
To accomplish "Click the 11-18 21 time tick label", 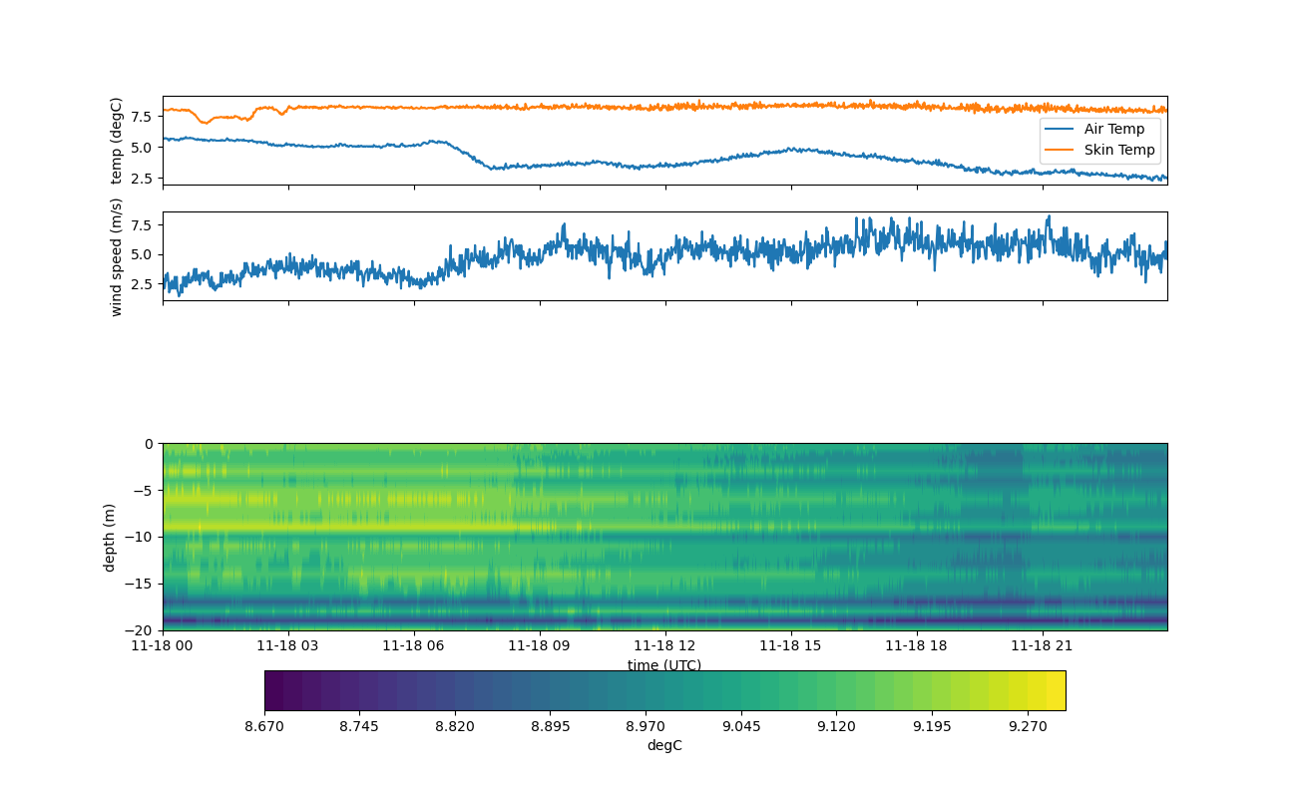I will coord(1042,645).
